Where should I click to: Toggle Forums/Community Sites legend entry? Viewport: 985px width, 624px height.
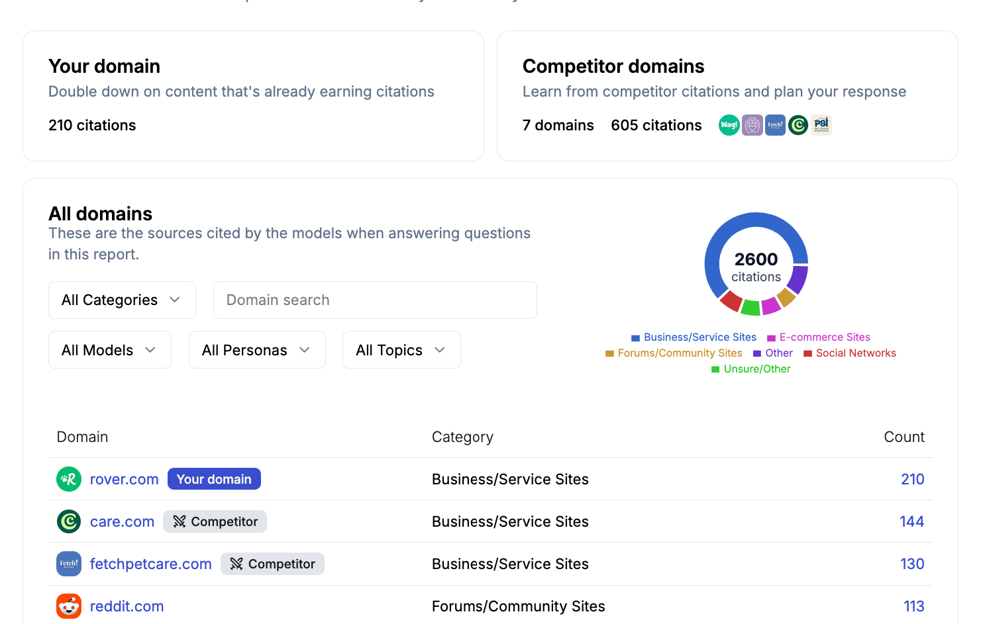tap(674, 353)
